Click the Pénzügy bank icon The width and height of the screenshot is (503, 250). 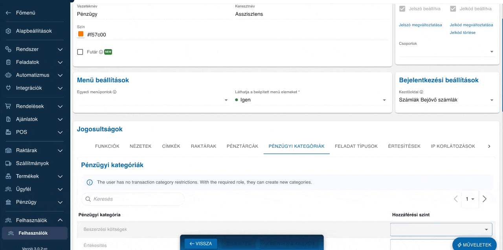[8, 202]
